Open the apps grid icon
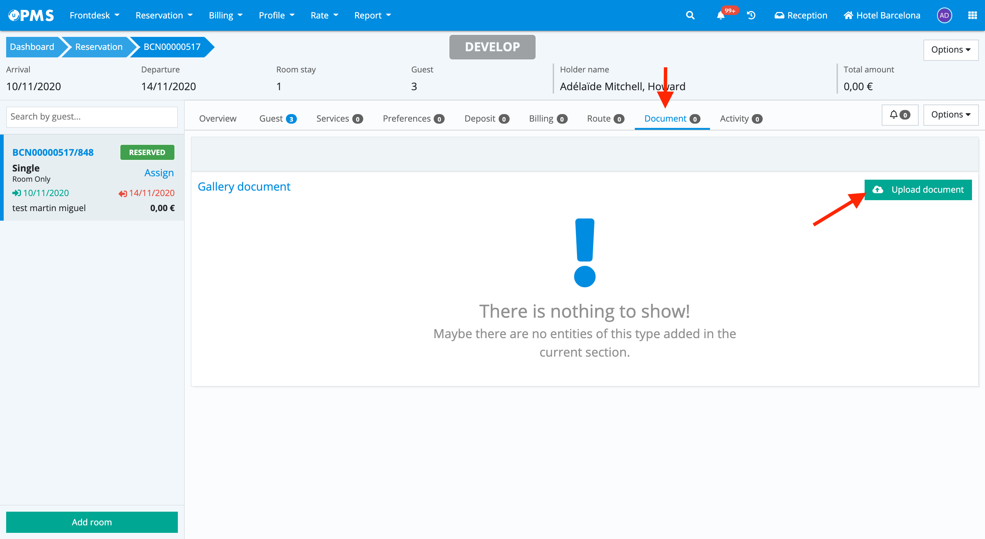This screenshot has height=539, width=985. [972, 15]
